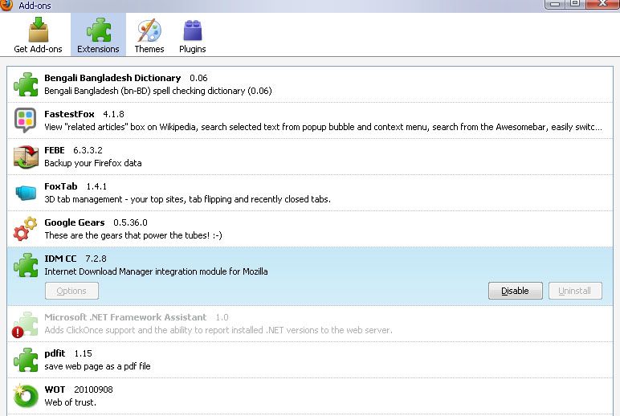Click the pdfit puzzle icon
The width and height of the screenshot is (620, 416).
pyautogui.click(x=26, y=360)
